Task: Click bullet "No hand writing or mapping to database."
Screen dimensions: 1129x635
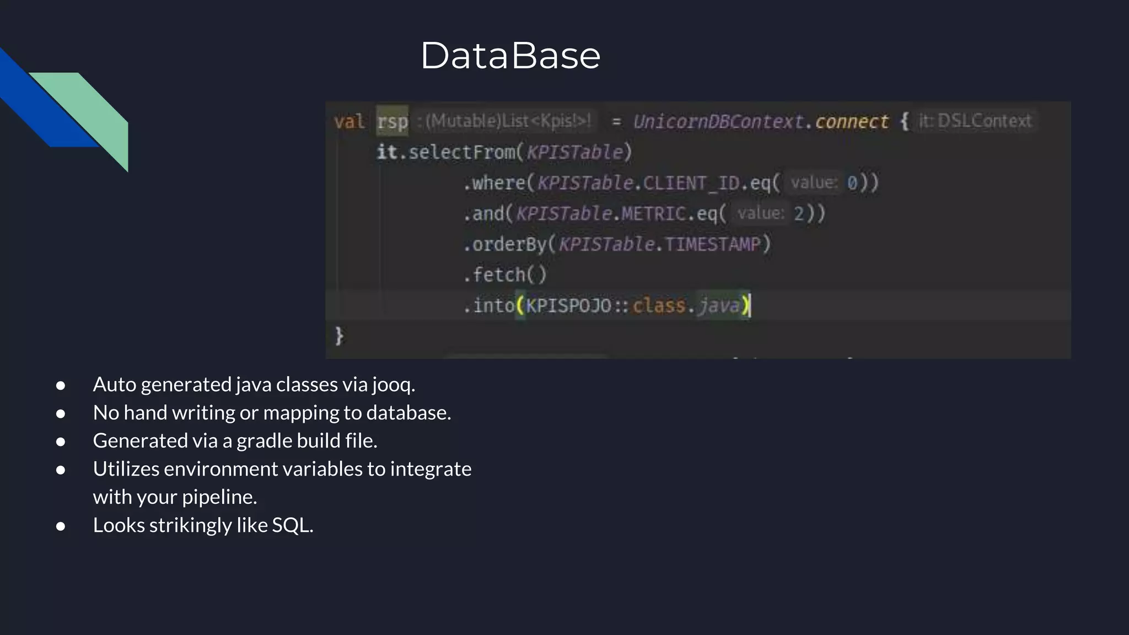Action: (272, 412)
